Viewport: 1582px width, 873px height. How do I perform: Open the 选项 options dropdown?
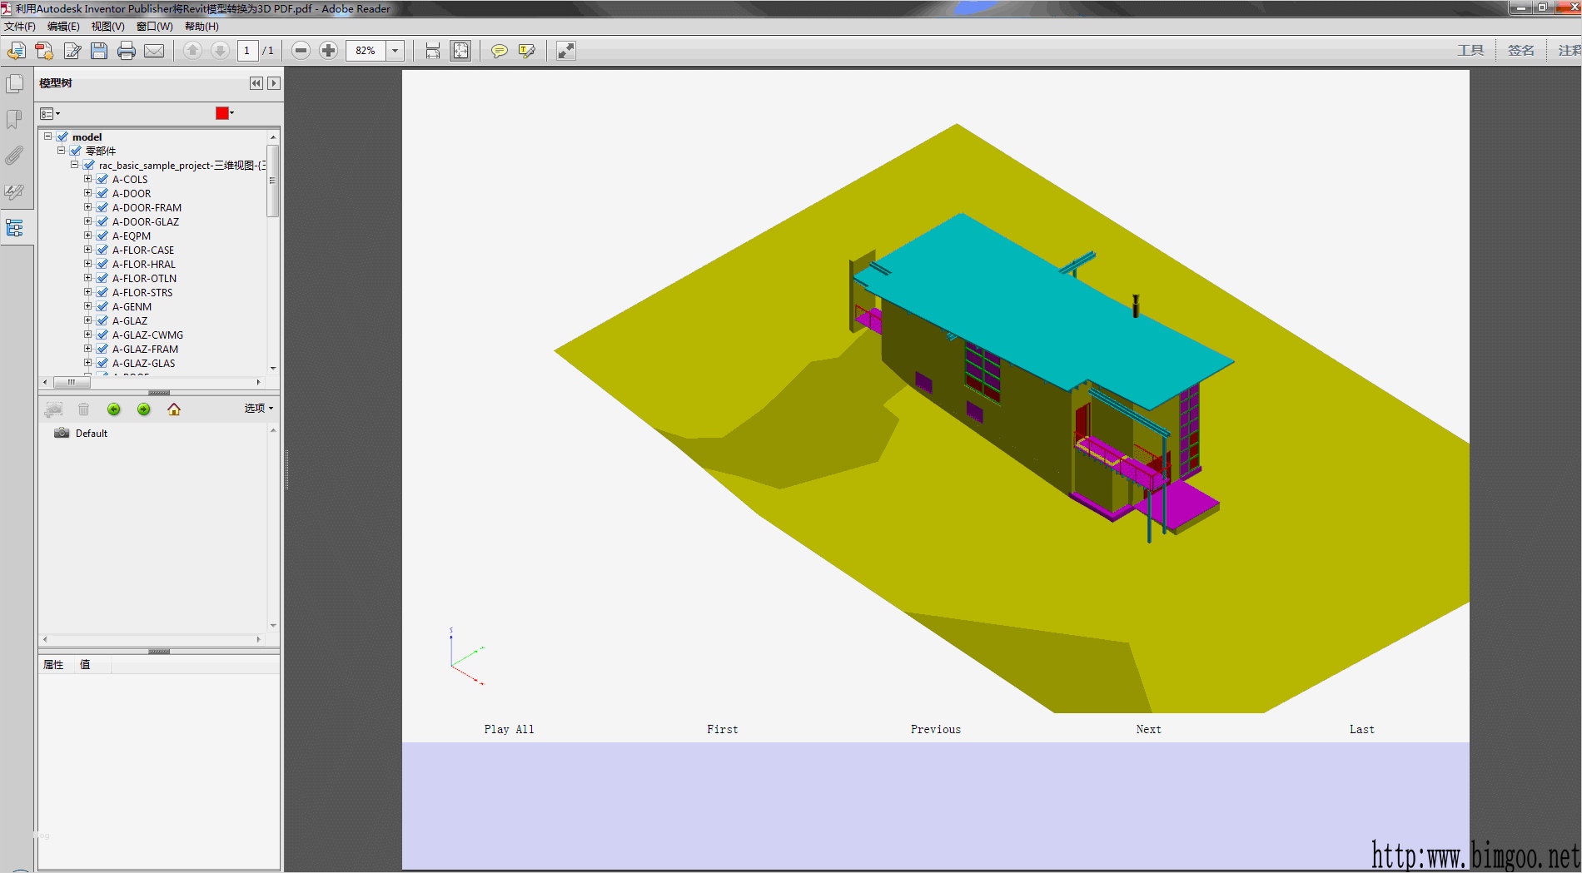pos(258,409)
